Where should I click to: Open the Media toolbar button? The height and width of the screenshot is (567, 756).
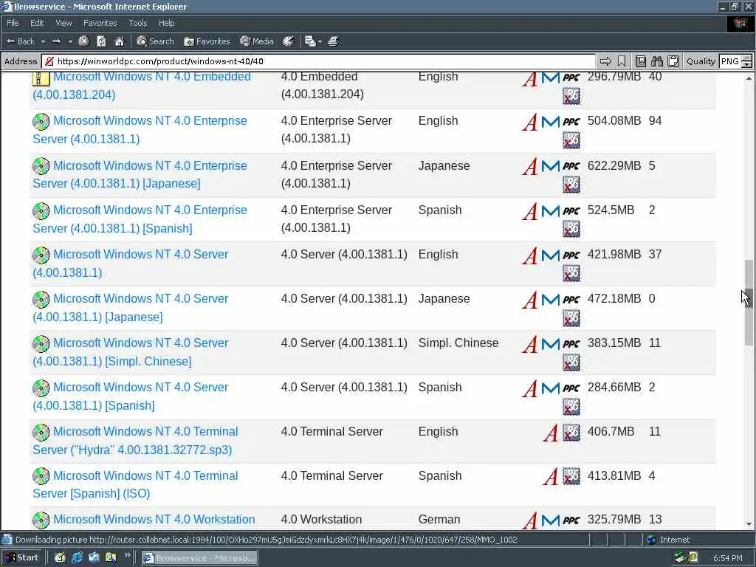point(256,41)
